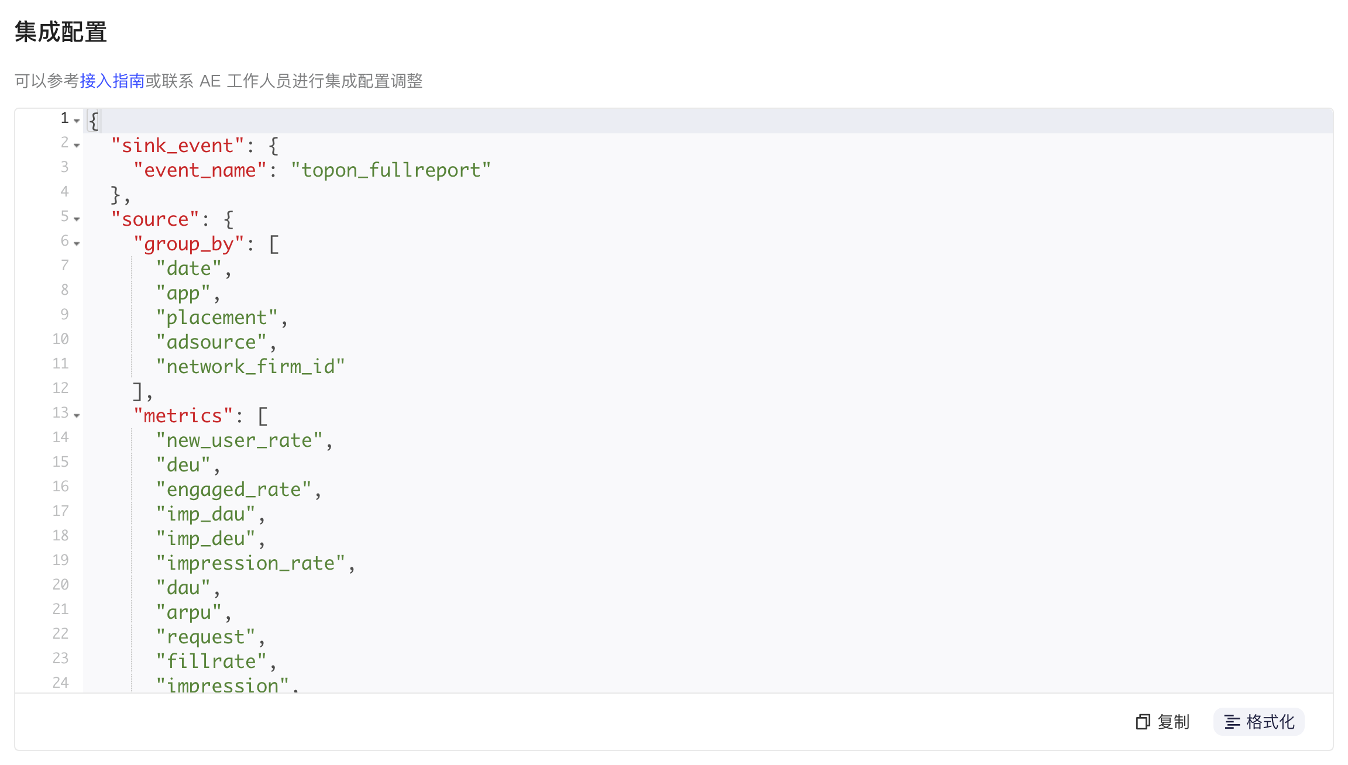The width and height of the screenshot is (1348, 765).
Task: Click the "app" string
Action: click(183, 293)
